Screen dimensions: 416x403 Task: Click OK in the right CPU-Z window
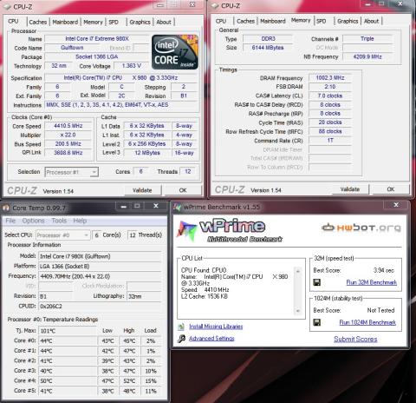point(391,189)
